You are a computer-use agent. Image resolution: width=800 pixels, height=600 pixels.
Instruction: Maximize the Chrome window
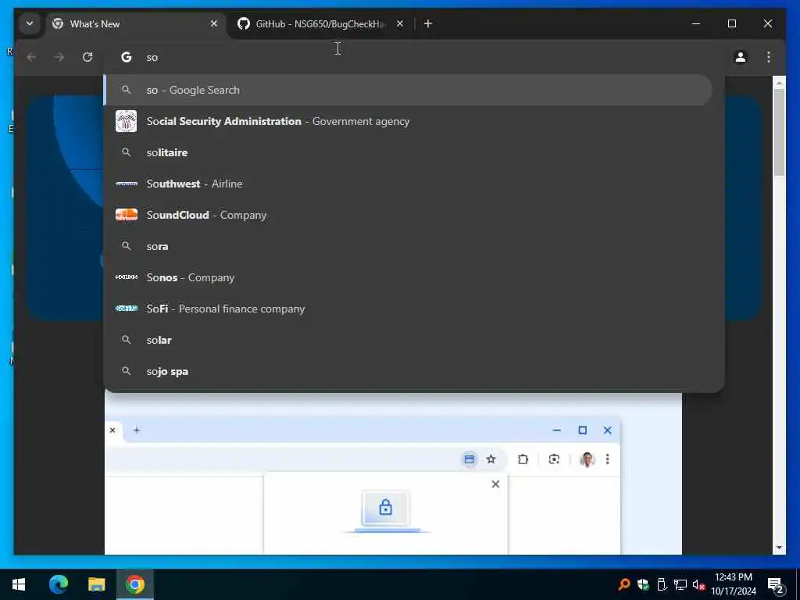[731, 23]
